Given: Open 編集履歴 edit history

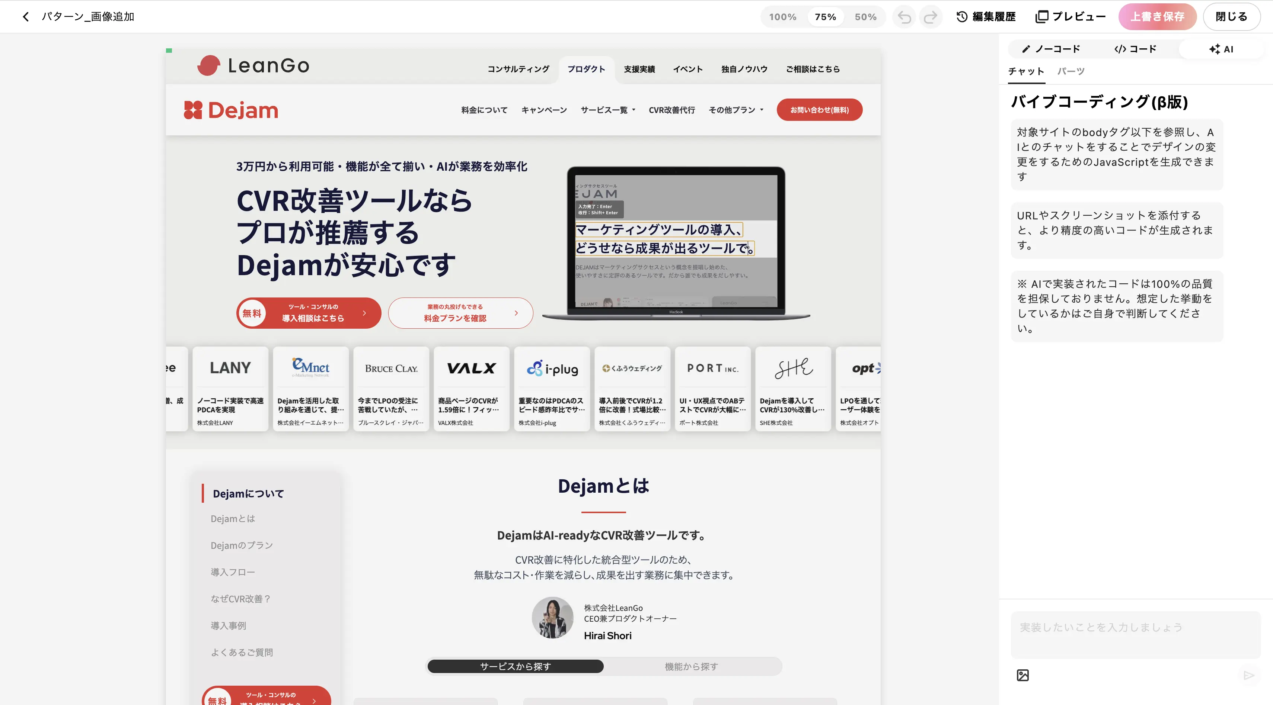Looking at the screenshot, I should coord(986,17).
